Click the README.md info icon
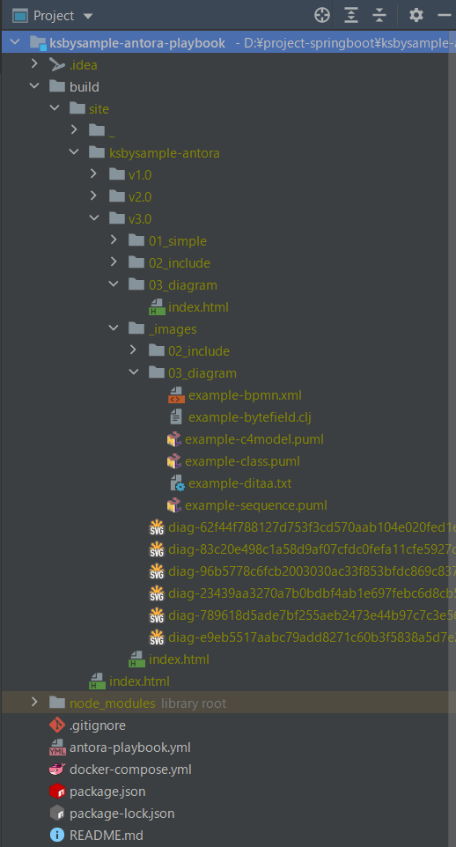The image size is (456, 847). coord(56,836)
